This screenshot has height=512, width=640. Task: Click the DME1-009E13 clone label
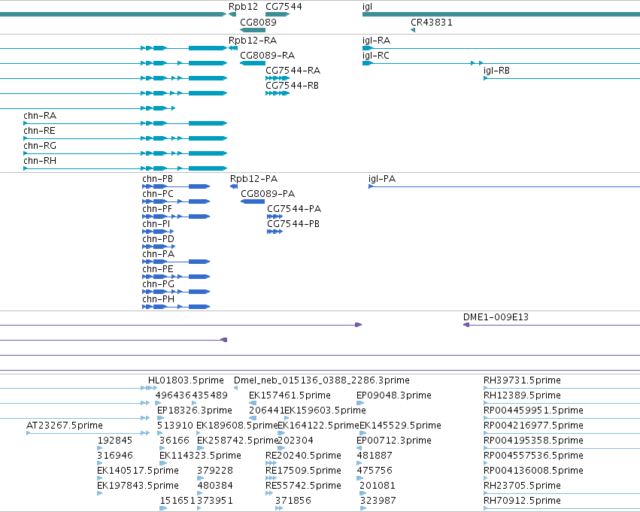(x=496, y=317)
